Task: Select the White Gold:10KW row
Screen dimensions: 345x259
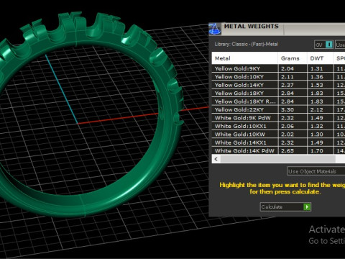Action: pyautogui.click(x=278, y=135)
